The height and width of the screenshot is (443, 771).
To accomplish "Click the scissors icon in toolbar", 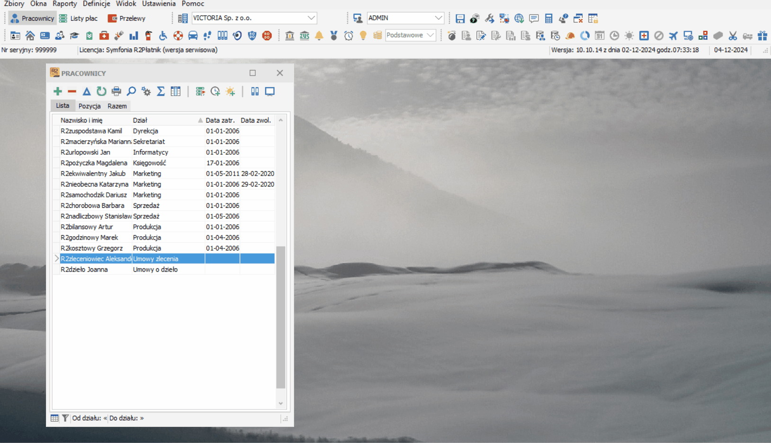I will [733, 35].
